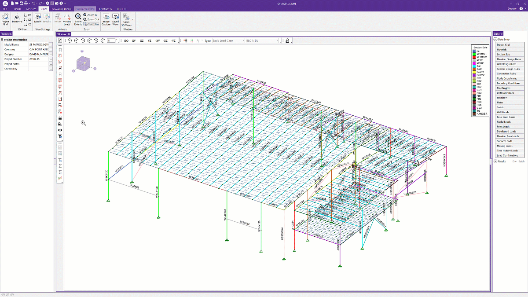528x297 pixels.
Task: Switch to Isometric 3D view
Action: pos(17,19)
